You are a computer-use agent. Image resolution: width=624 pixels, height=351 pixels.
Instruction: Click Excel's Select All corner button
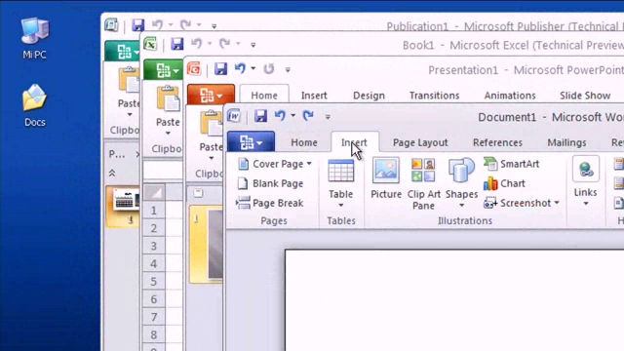pos(154,193)
